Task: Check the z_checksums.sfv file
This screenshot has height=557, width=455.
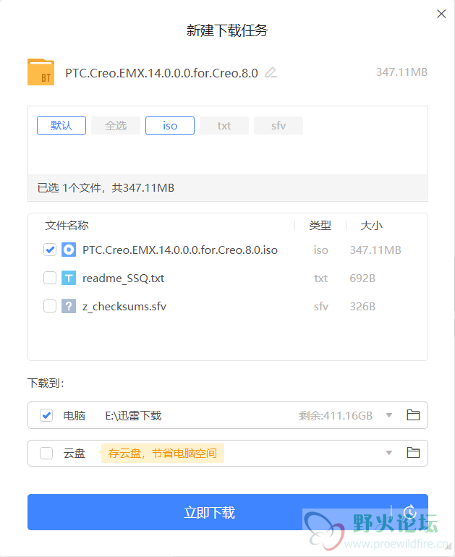Action: click(x=50, y=306)
